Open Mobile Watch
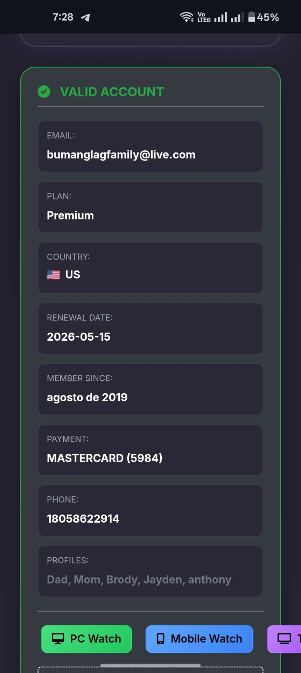 coord(199,639)
